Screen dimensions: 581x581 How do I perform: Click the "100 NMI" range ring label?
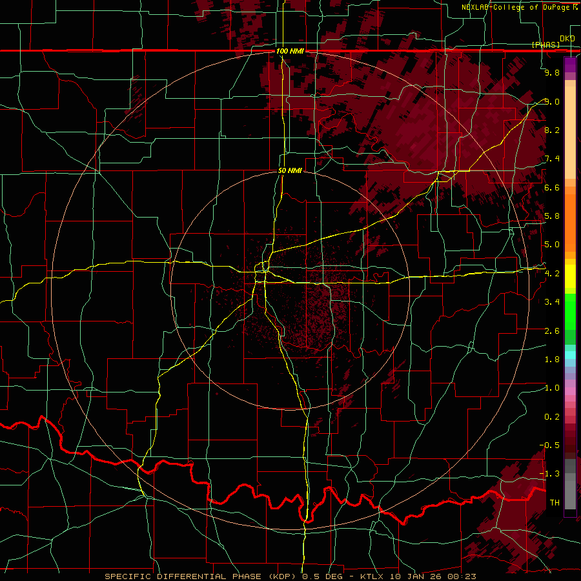290,51
